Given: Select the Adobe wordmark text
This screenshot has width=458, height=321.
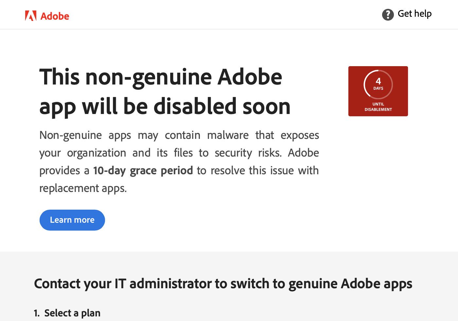Looking at the screenshot, I should tap(55, 16).
